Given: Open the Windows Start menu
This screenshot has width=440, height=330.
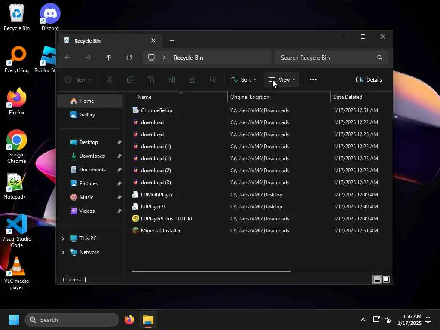Looking at the screenshot, I should (14, 320).
